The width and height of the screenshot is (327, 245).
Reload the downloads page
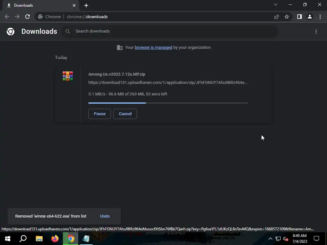pos(27,17)
